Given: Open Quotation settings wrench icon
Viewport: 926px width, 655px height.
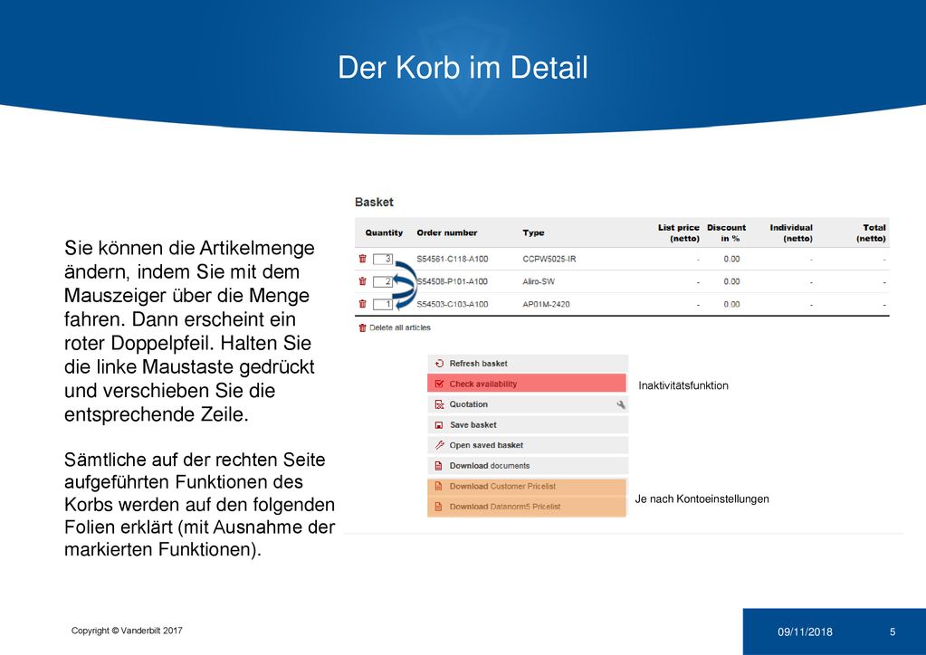Looking at the screenshot, I should pos(621,404).
